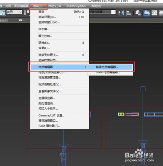Image resolution: width=163 pixels, height=166 pixels.
Task: Open 曝光控制... from the render menu
Action: point(60,36)
